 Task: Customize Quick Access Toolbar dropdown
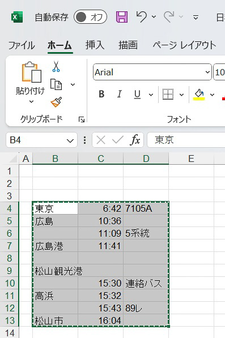(196, 17)
